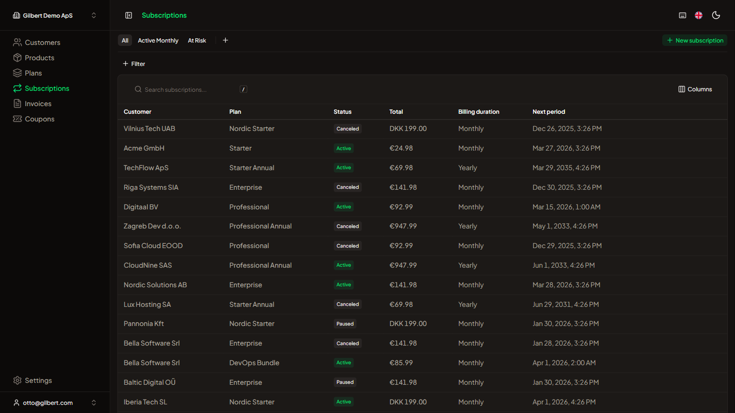Toggle dark mode with the moon icon
735x413 pixels.
point(716,15)
